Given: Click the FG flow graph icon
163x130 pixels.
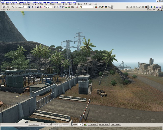Looking at the screenshot, I should (x=160, y=7).
